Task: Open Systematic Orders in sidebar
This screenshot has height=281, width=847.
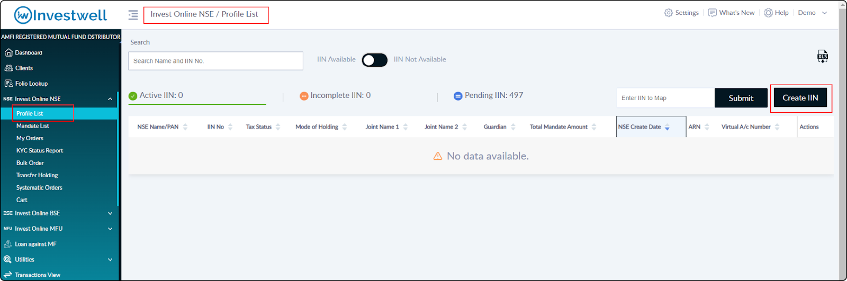Action: coord(39,187)
